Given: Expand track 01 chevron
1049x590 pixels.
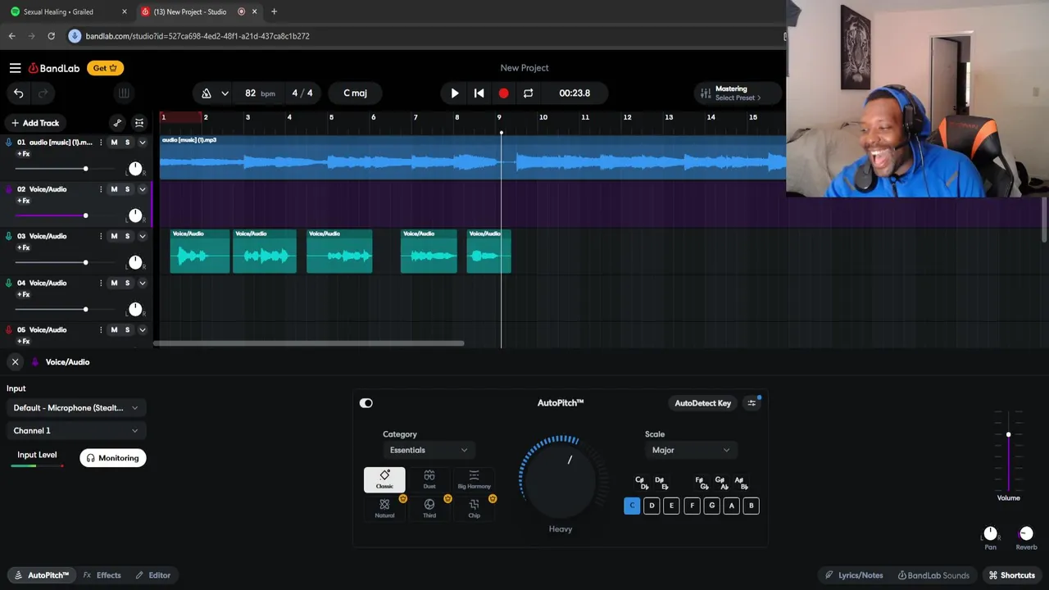Looking at the screenshot, I should coord(142,143).
